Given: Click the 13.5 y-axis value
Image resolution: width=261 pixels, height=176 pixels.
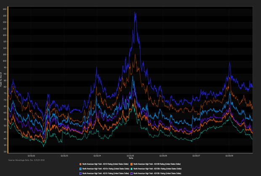Looking at the screenshot, I should pyautogui.click(x=5, y=16).
